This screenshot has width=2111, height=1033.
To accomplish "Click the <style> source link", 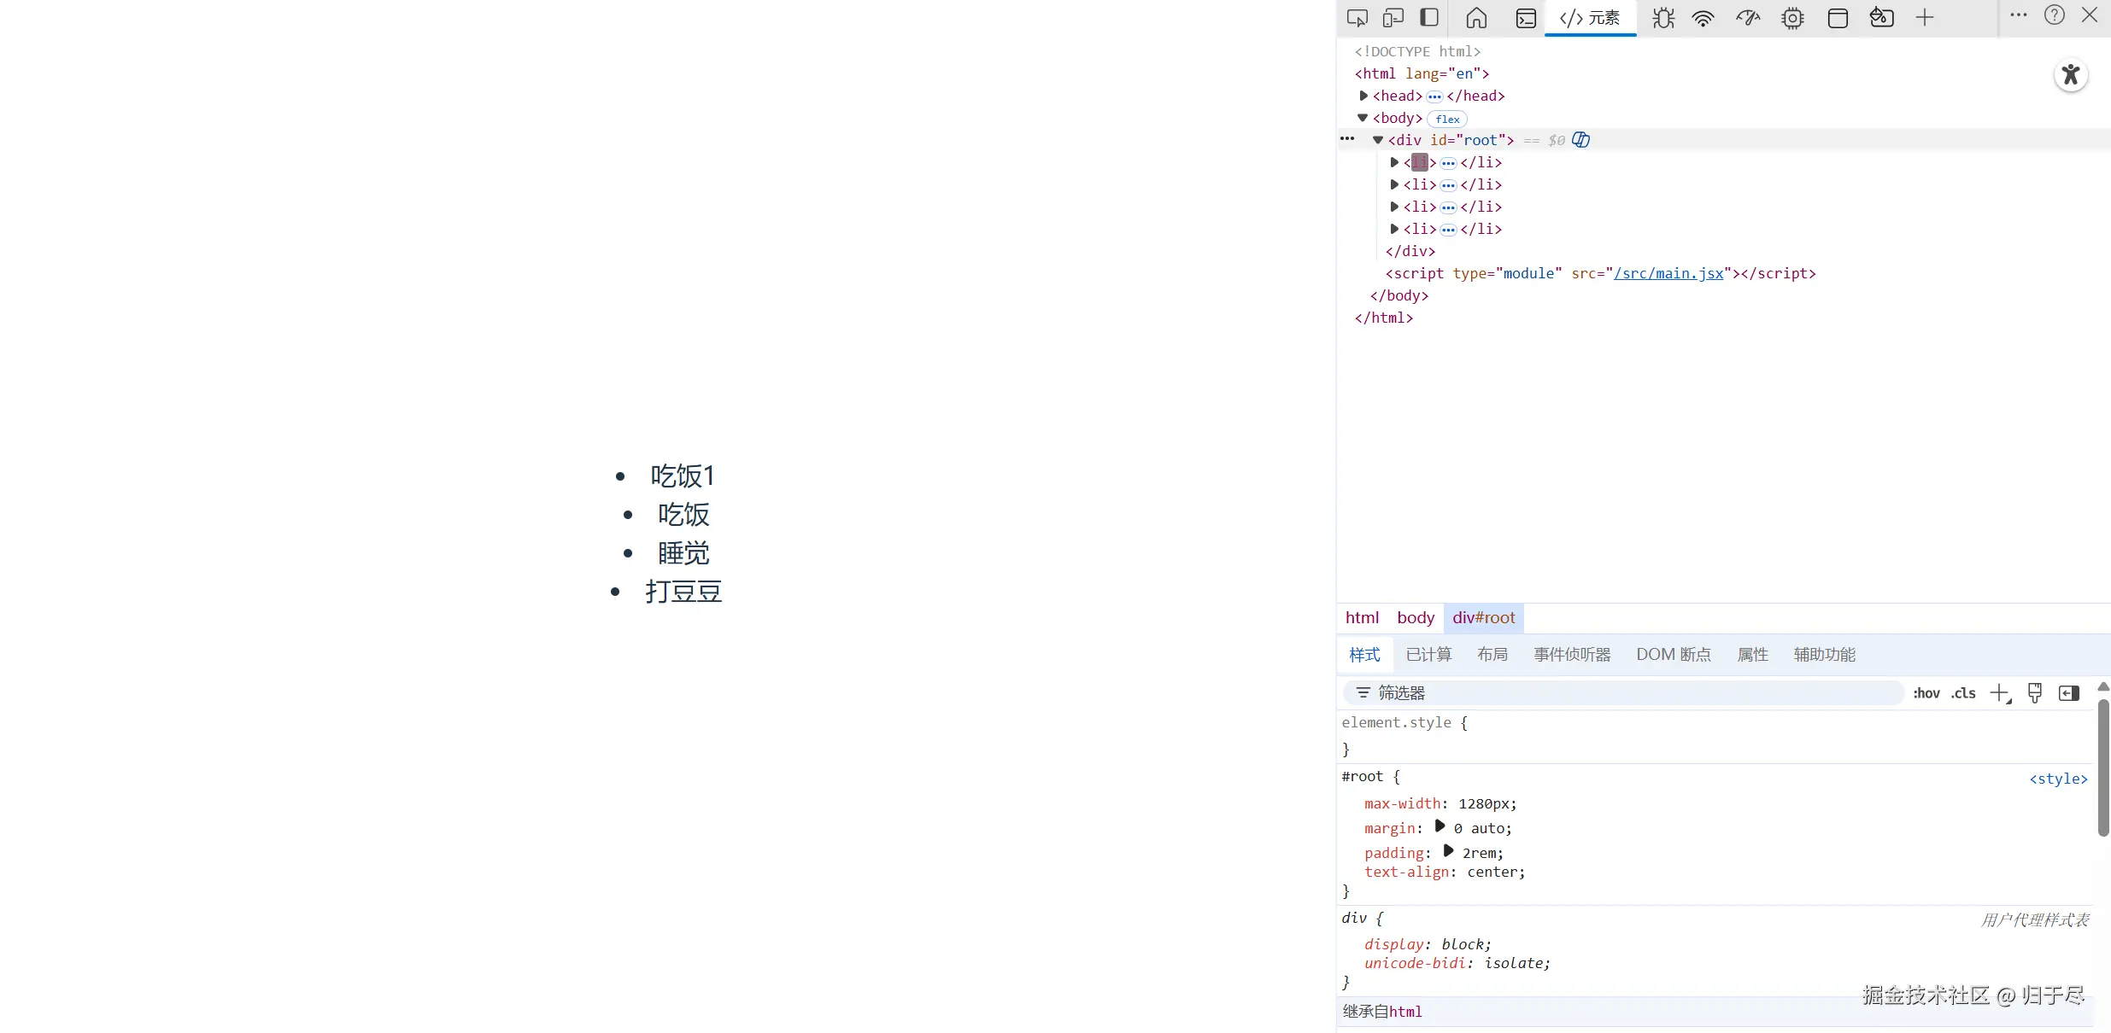I will click(x=2058, y=779).
